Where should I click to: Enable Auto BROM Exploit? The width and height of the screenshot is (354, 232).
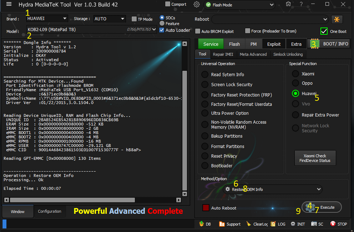(198, 31)
